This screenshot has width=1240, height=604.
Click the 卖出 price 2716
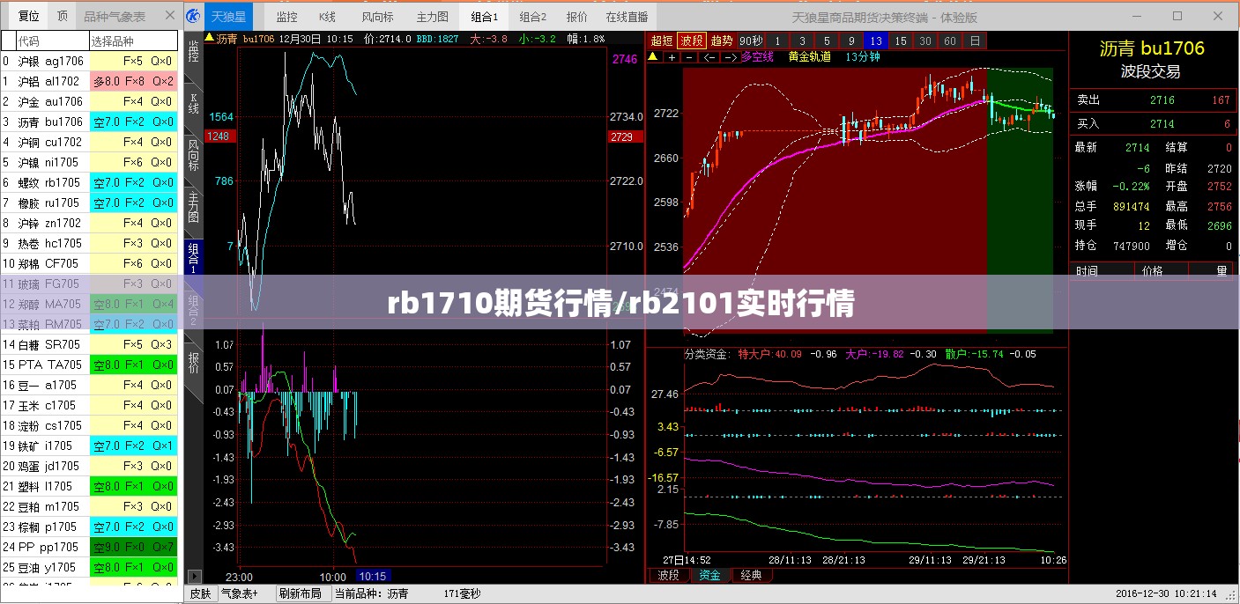pyautogui.click(x=1162, y=100)
